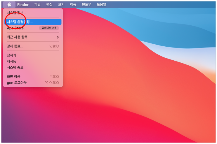Image resolution: width=217 pixels, height=144 pixels.
Task: Open the 편집 menu
Action: 49,5
